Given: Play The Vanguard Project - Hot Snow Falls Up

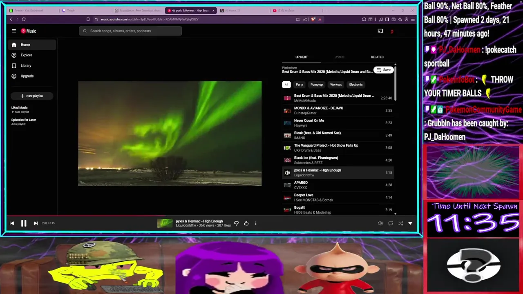Looking at the screenshot, I should tap(338, 148).
